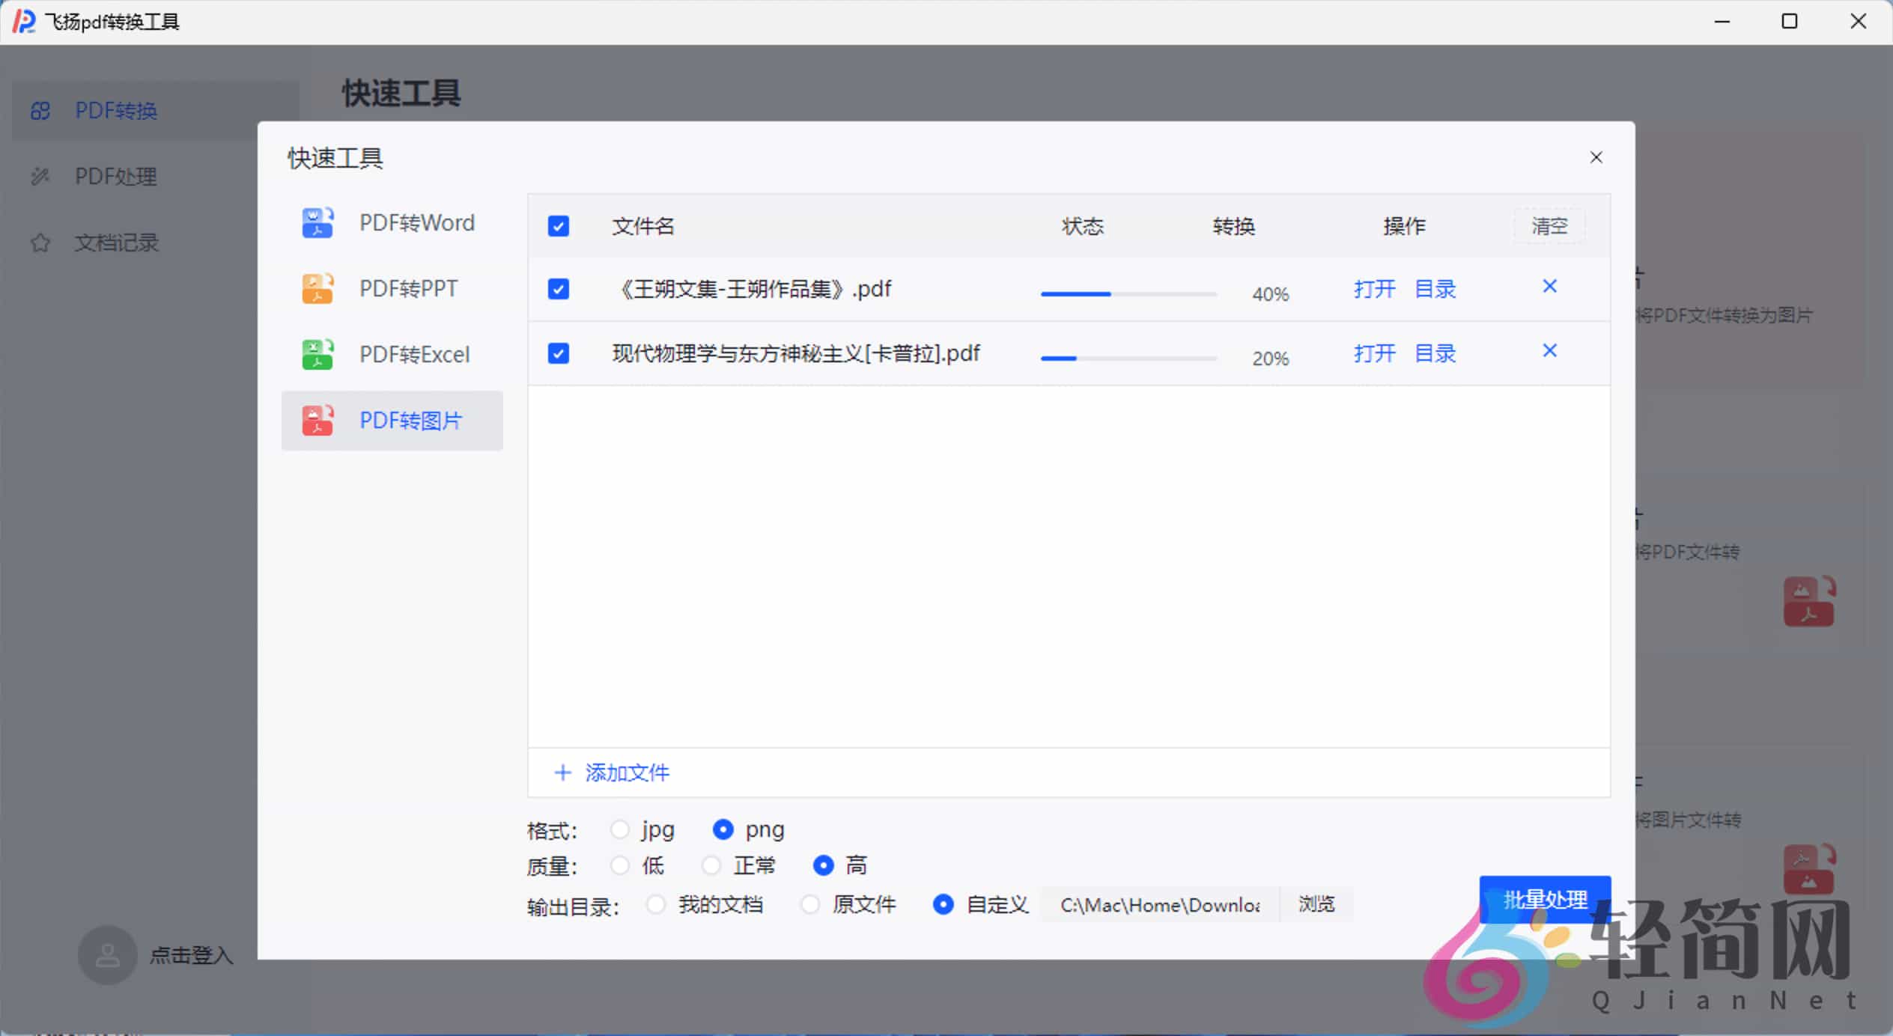The width and height of the screenshot is (1893, 1036).
Task: Go to the PDF处理 sidebar section
Action: click(116, 177)
